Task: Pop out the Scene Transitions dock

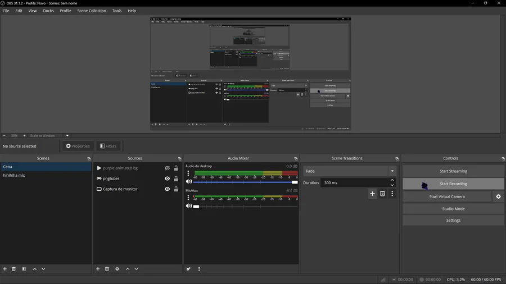Action: (397, 159)
